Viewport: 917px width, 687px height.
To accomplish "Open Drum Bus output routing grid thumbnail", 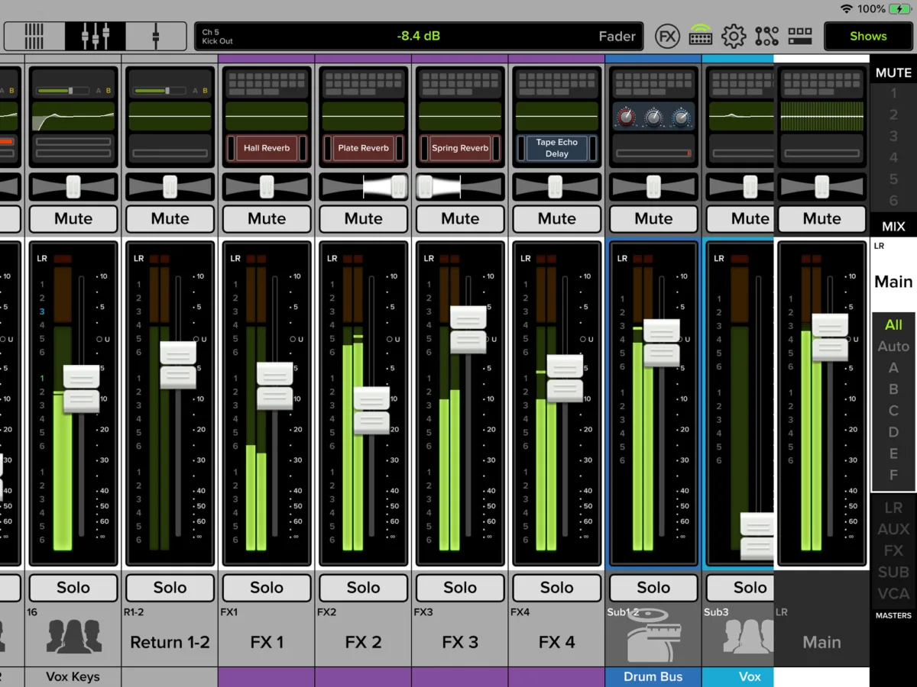I will [x=653, y=84].
